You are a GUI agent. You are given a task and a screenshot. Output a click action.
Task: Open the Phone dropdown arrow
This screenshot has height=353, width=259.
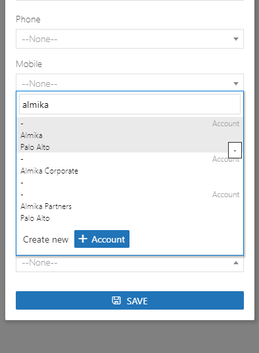(236, 39)
